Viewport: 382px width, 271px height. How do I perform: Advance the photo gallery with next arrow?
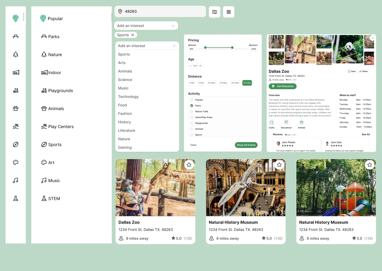pyautogui.click(x=373, y=38)
